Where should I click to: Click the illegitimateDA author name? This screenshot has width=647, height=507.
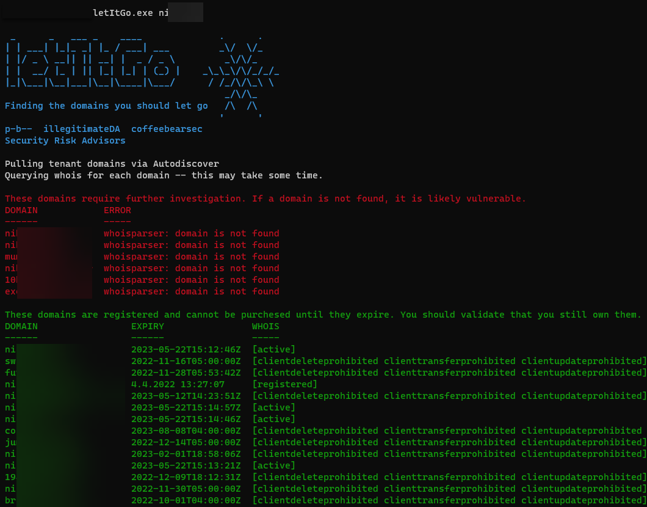point(82,129)
